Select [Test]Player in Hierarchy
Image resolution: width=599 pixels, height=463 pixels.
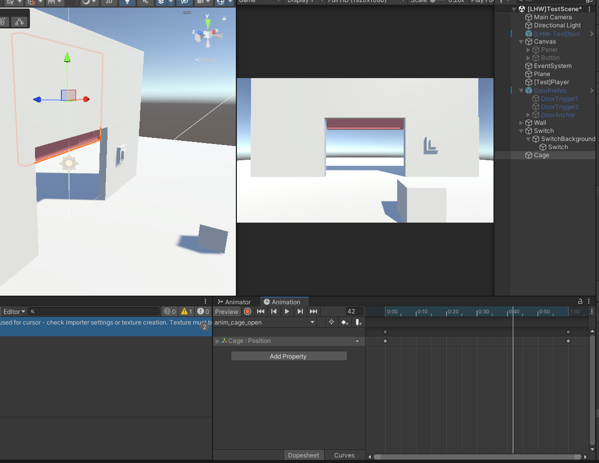(551, 82)
